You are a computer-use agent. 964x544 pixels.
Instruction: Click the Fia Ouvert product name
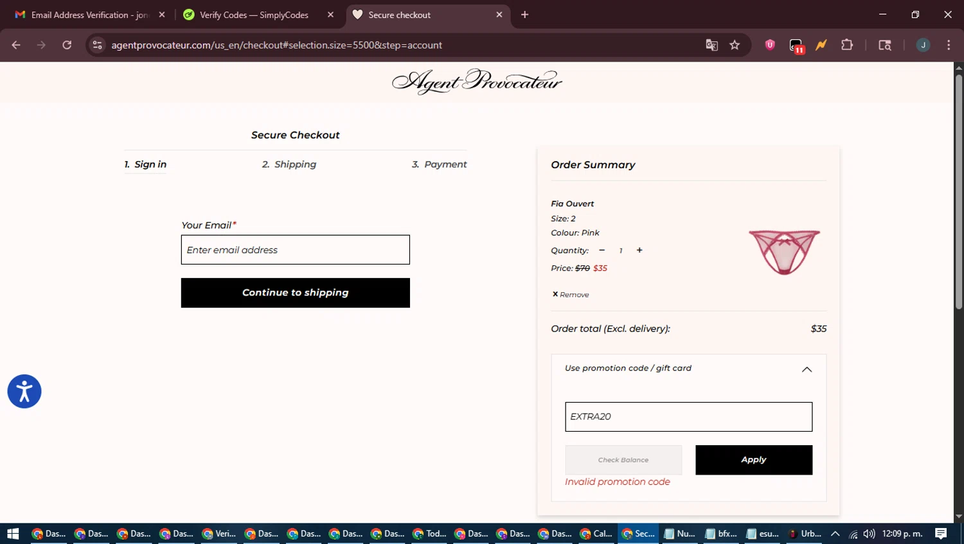click(572, 204)
